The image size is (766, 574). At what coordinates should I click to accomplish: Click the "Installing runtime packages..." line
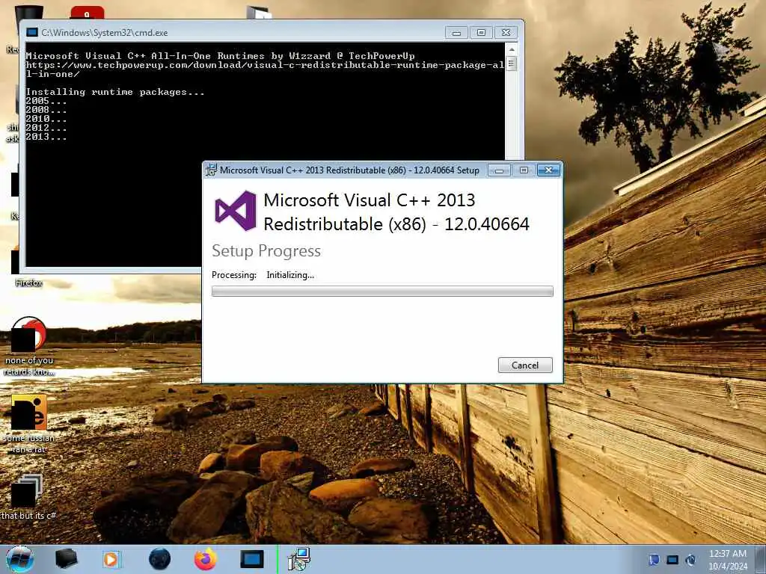click(115, 92)
